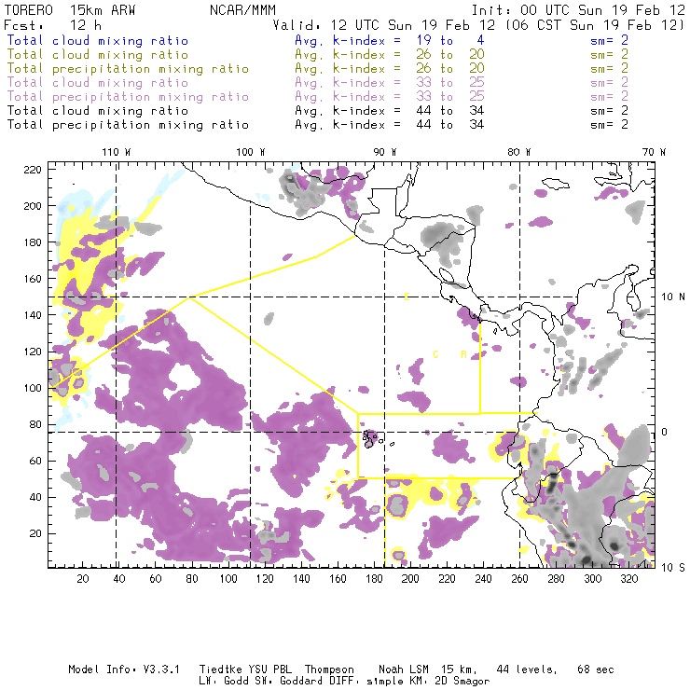Click the 80 W longitude label
690x690 pixels.
tap(518, 151)
